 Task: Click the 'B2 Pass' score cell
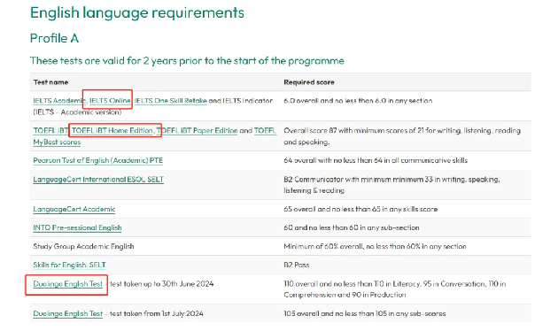pyautogui.click(x=297, y=265)
